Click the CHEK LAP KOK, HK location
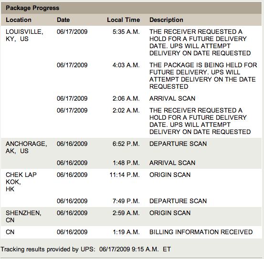Image resolution: width=264 pixels, height=259 pixels. click(21, 182)
